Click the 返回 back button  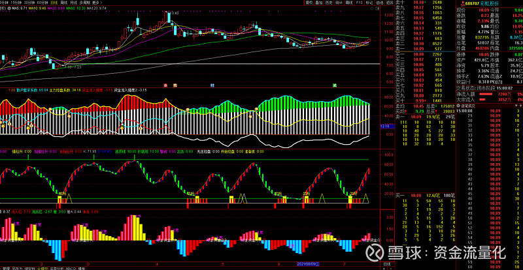click(x=390, y=3)
